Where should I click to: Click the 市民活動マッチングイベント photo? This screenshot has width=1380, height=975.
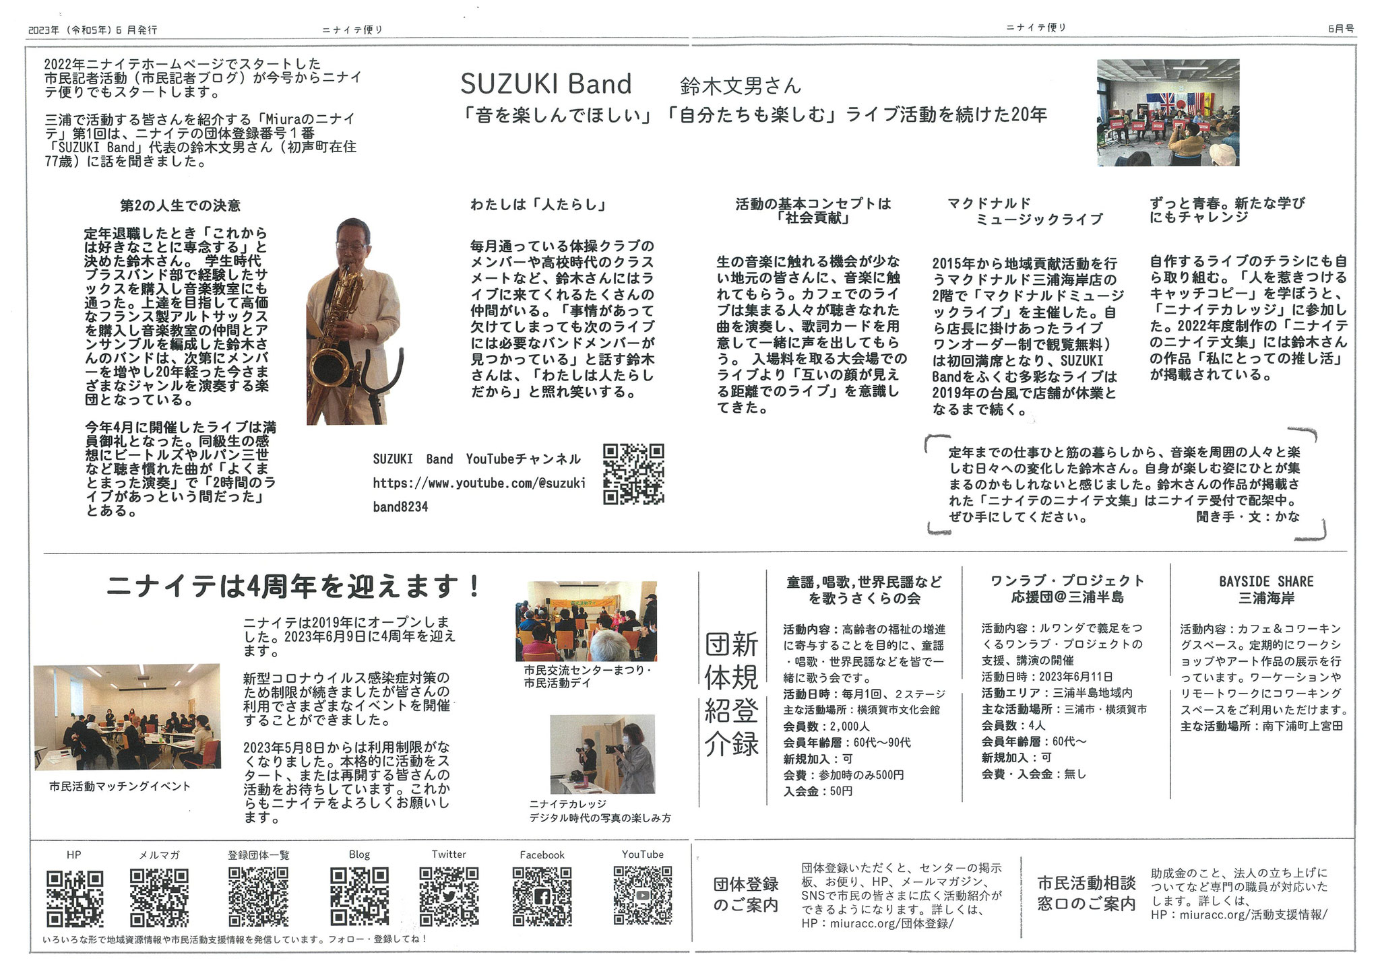tap(127, 716)
